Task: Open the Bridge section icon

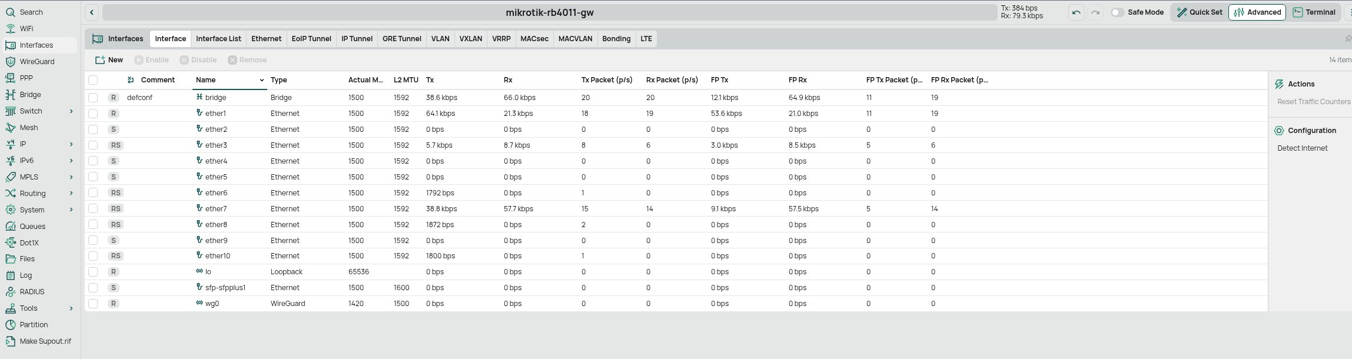Action: pos(10,94)
